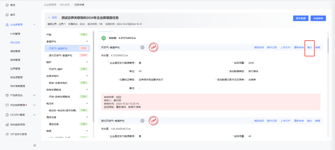Image resolution: width=335 pixels, height=150 pixels.
Task: Click the 企业碳管理 sidebar icon
Action: point(7,25)
